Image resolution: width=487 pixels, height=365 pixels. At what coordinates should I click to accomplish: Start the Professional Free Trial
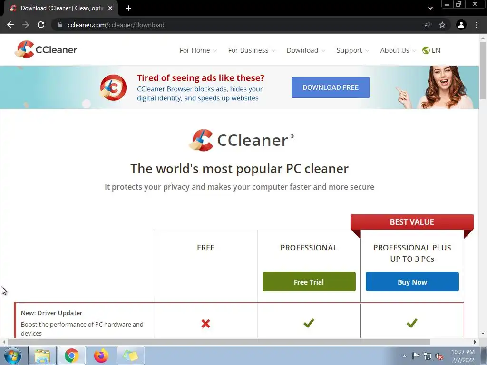click(309, 282)
